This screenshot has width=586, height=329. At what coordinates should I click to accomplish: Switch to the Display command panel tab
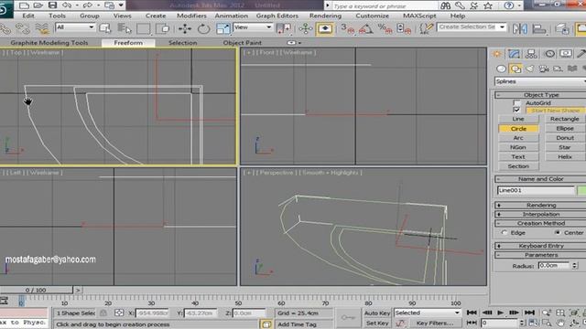pos(566,54)
